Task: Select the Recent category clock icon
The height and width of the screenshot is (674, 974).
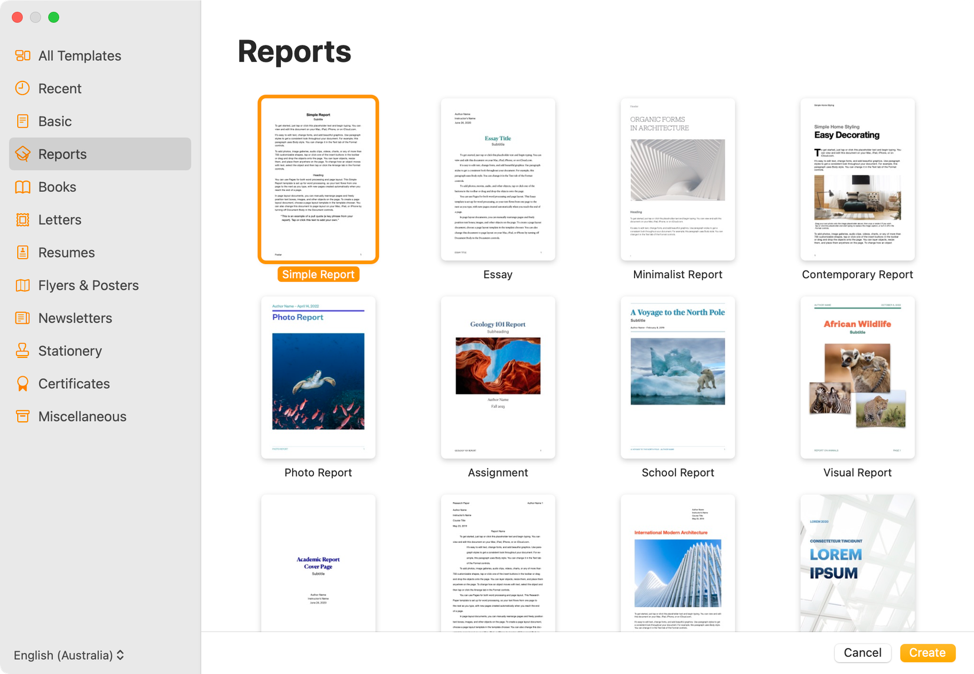Action: tap(23, 88)
